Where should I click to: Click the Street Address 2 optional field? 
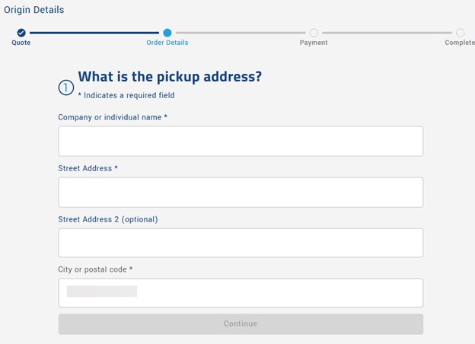(x=241, y=243)
